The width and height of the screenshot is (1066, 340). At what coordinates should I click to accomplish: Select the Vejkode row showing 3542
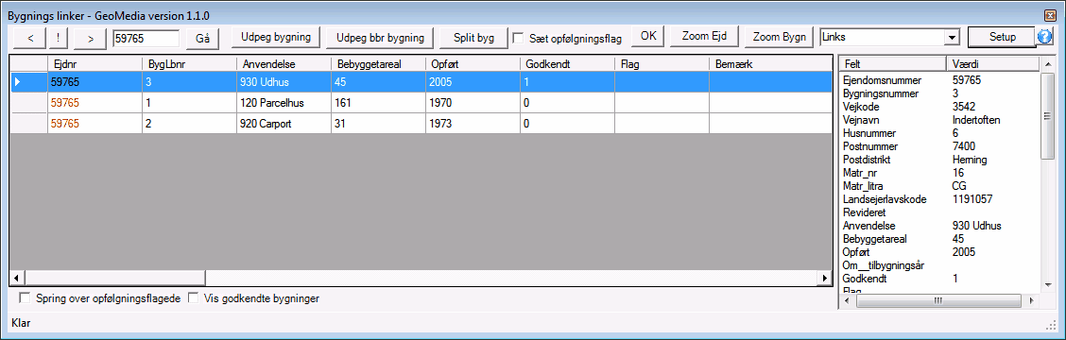point(938,106)
